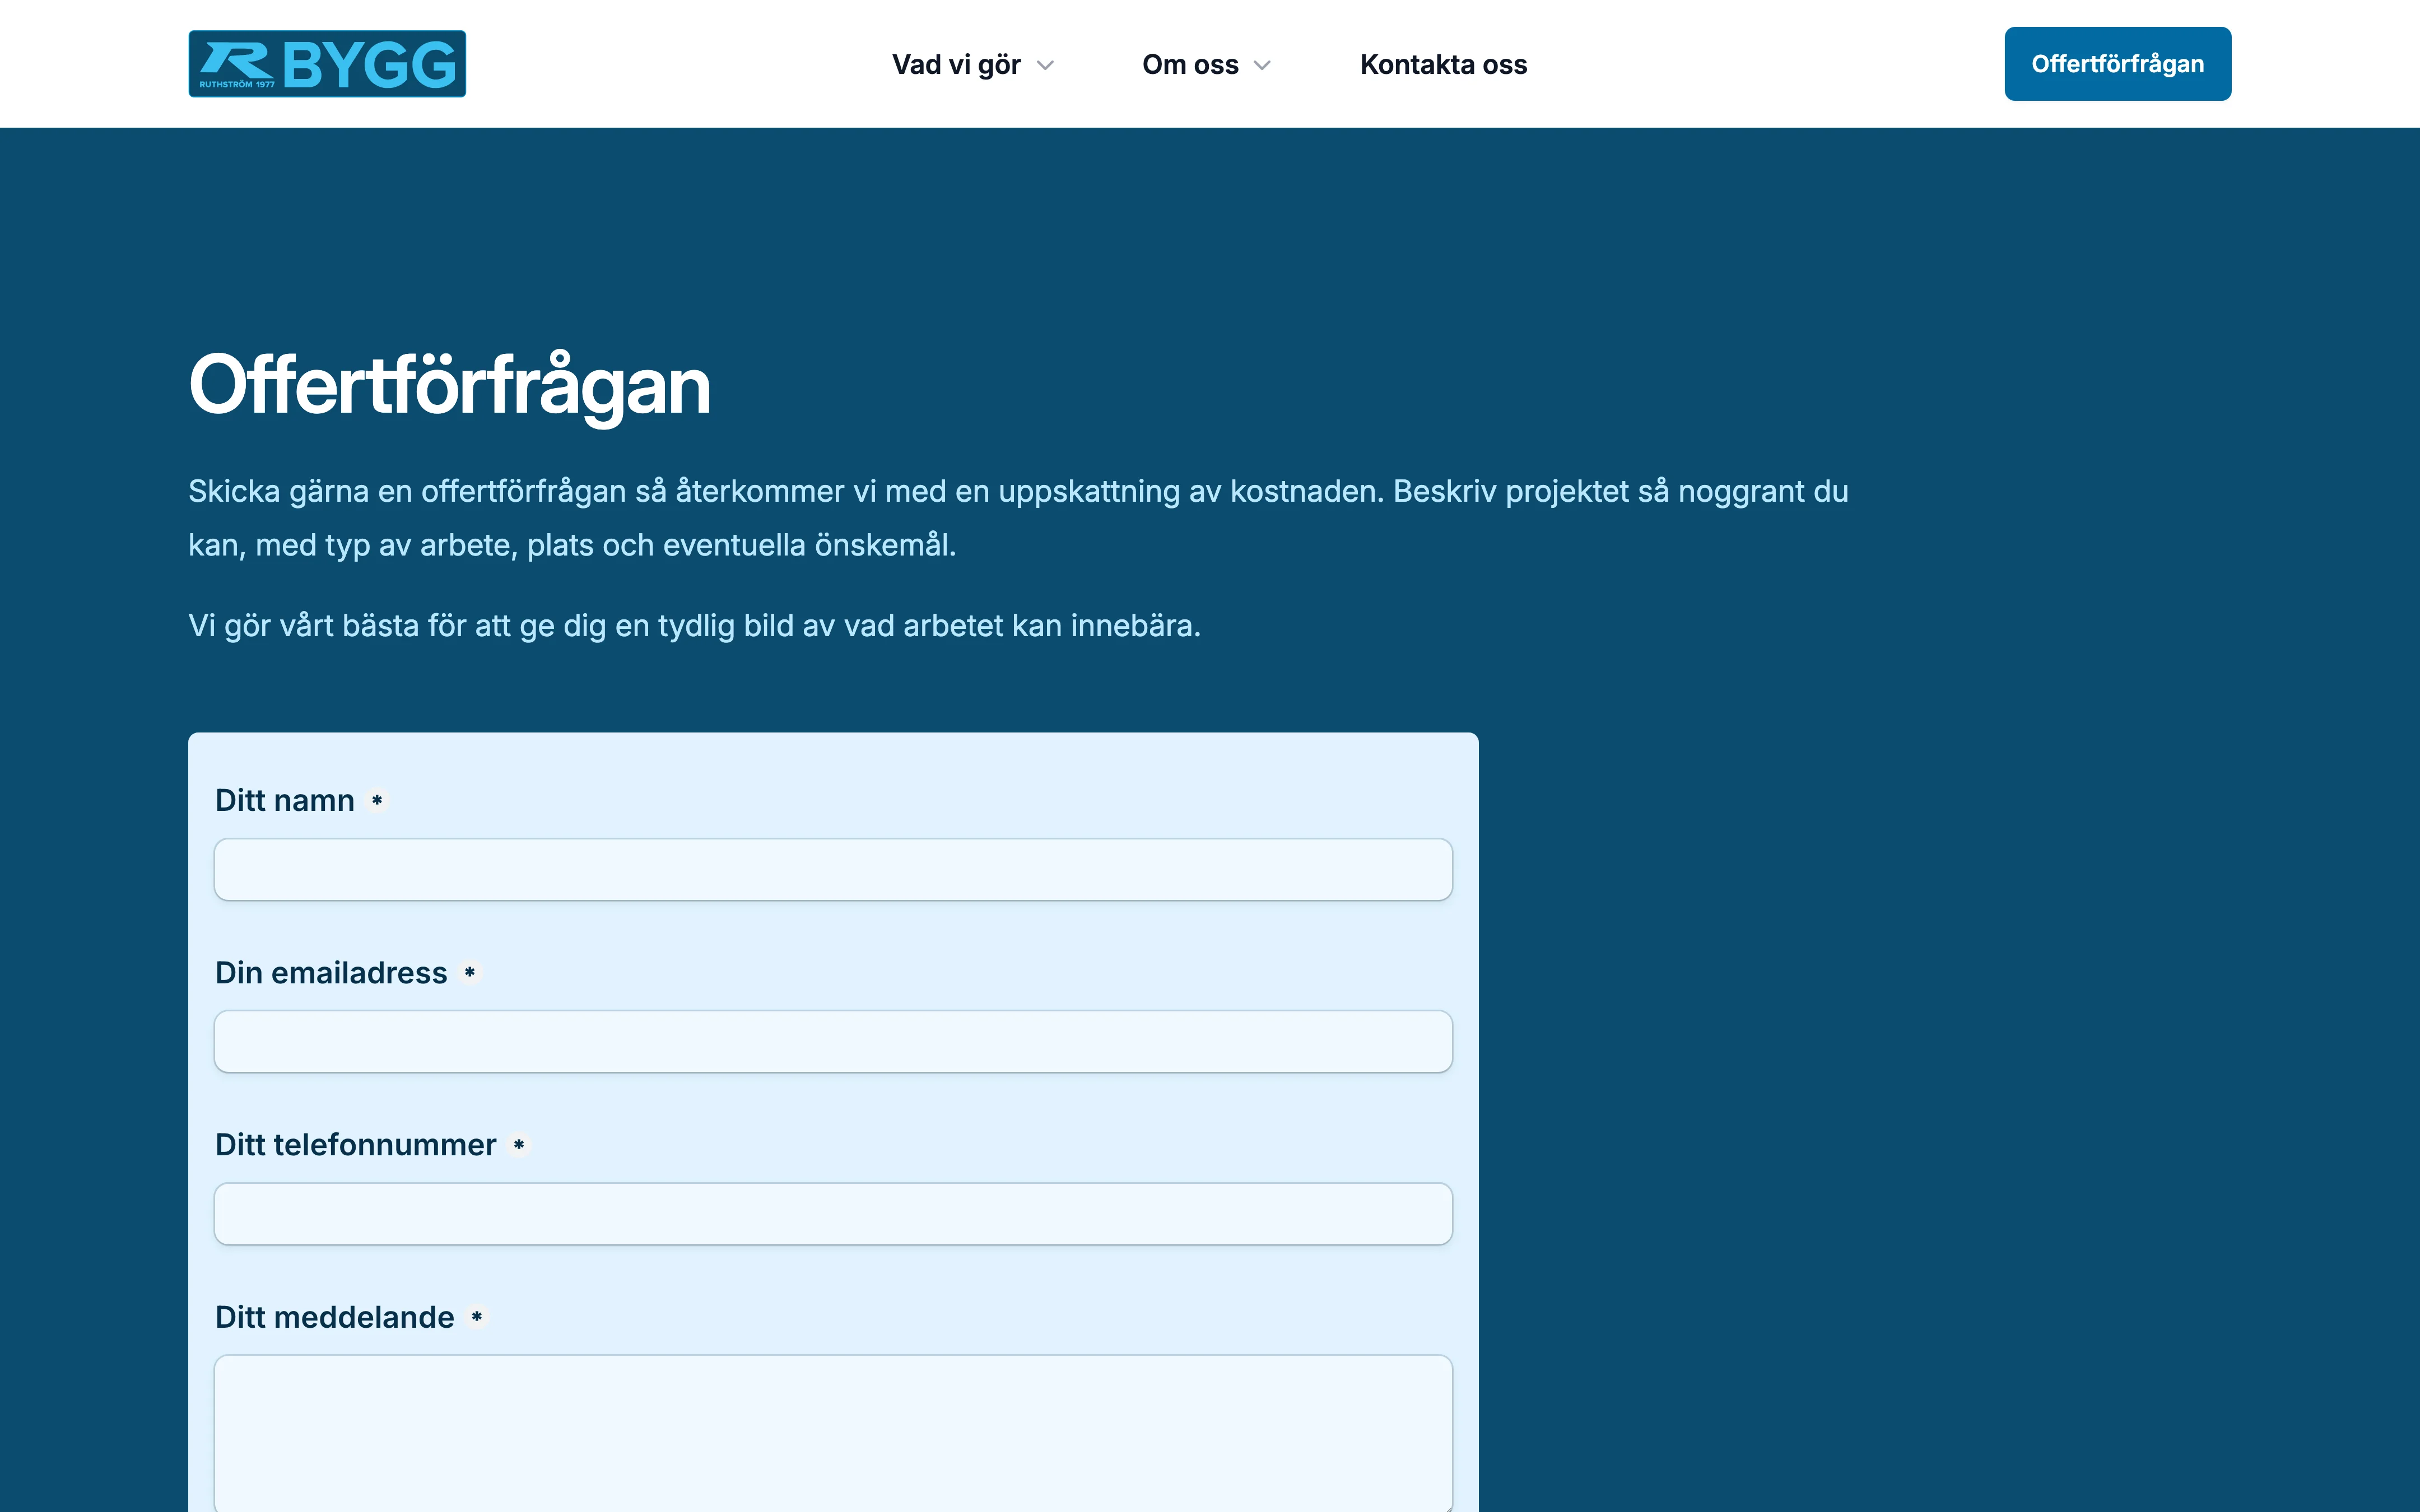Focus the Ditt namn text field

point(832,870)
